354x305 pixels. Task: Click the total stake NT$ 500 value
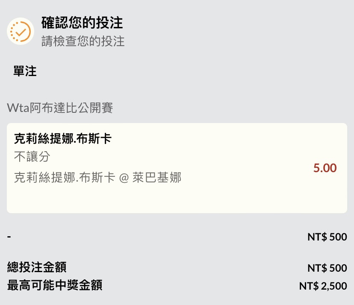327,268
